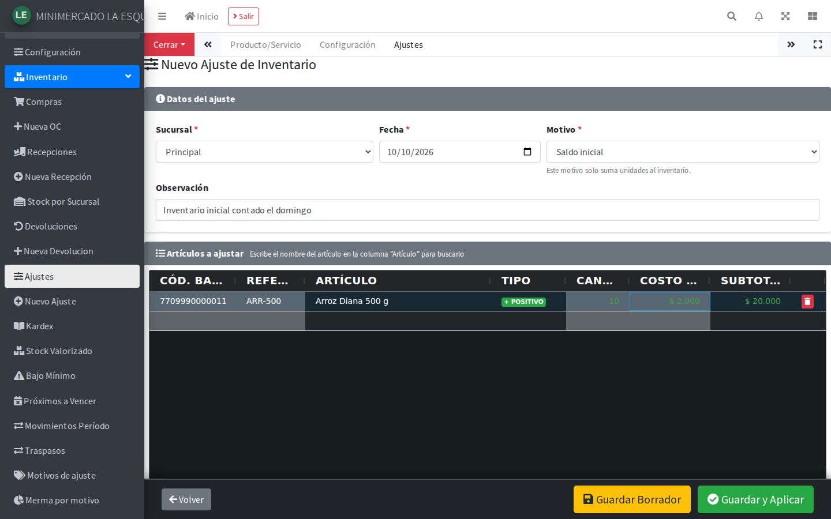Image resolution: width=831 pixels, height=519 pixels.
Task: Click Guardar Borrador button
Action: (632, 499)
